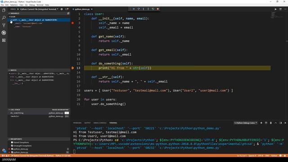Click the Spaces: 4 indentation status item
Viewport: 288px width, 162px height.
click(252, 156)
